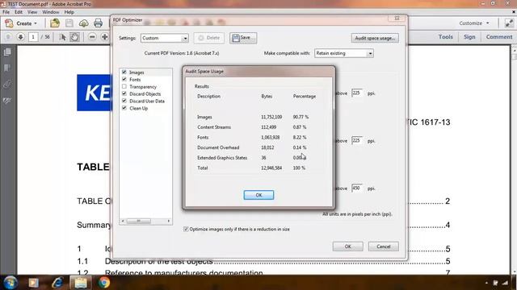The height and width of the screenshot is (290, 517).
Task: Open the Create dropdown arrow
Action: 36,23
